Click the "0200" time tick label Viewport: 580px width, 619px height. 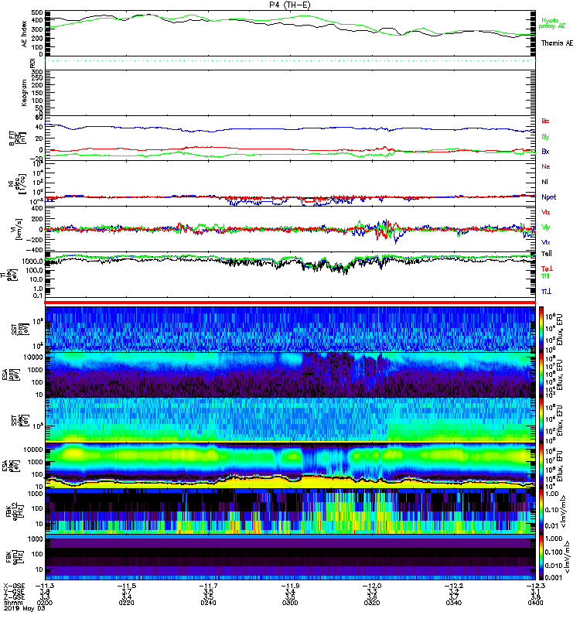pos(45,603)
